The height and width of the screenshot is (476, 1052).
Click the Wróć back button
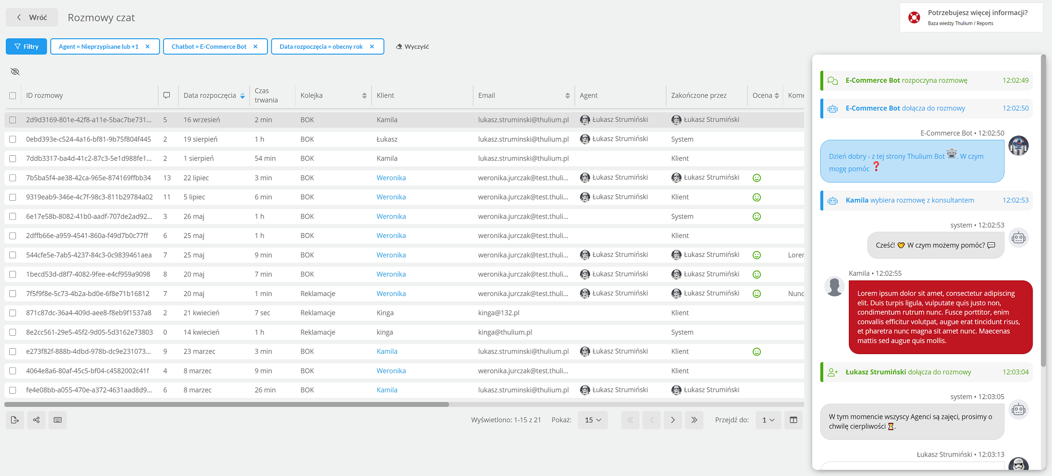(x=32, y=17)
